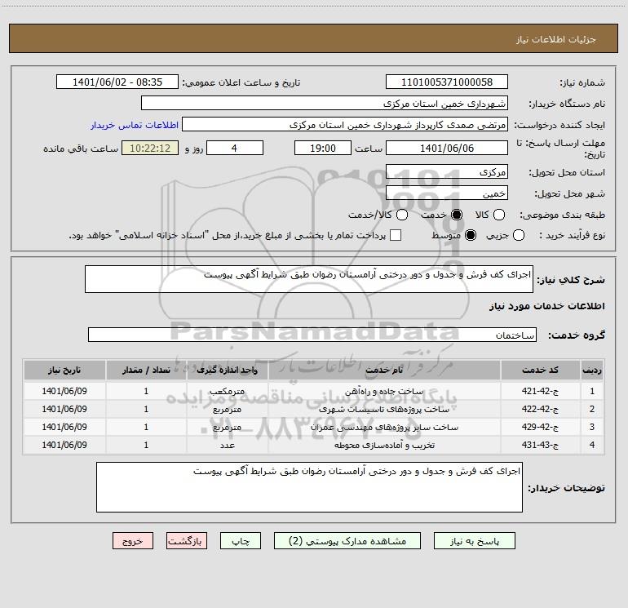
Task: Click the چاپ print button
Action: pyautogui.click(x=241, y=541)
